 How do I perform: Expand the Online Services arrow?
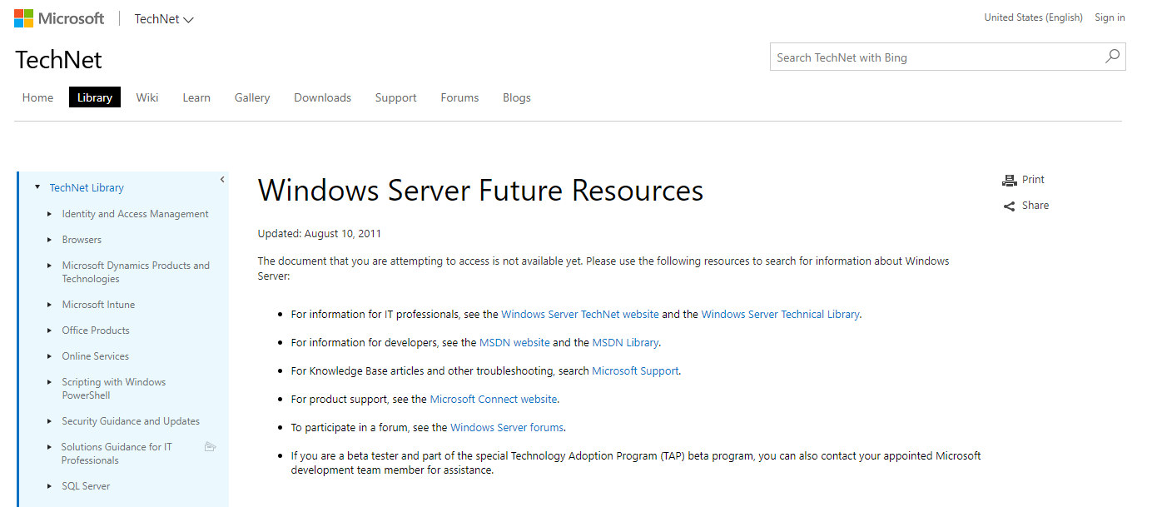50,356
